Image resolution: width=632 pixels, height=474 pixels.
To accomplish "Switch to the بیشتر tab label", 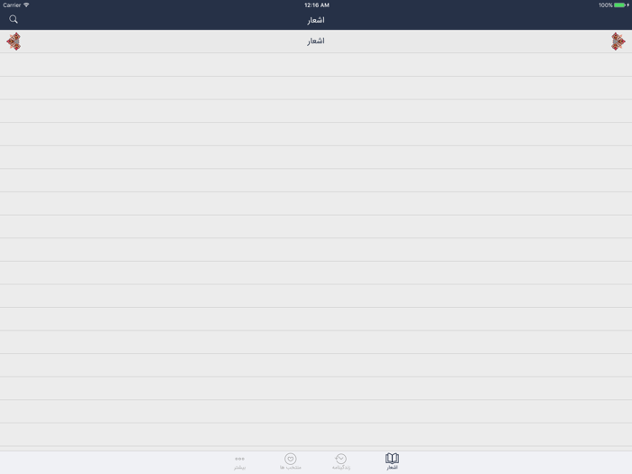I will point(240,468).
